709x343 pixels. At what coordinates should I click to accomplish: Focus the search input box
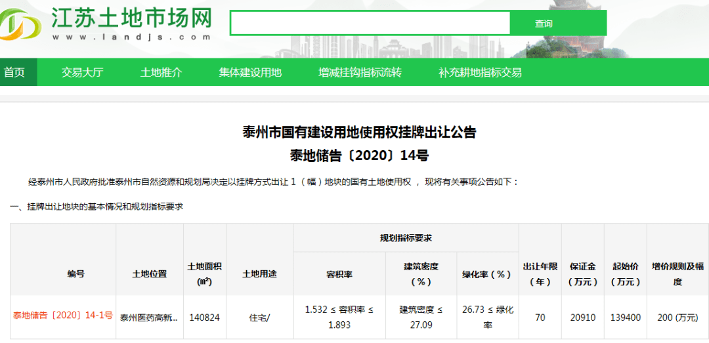(x=370, y=22)
